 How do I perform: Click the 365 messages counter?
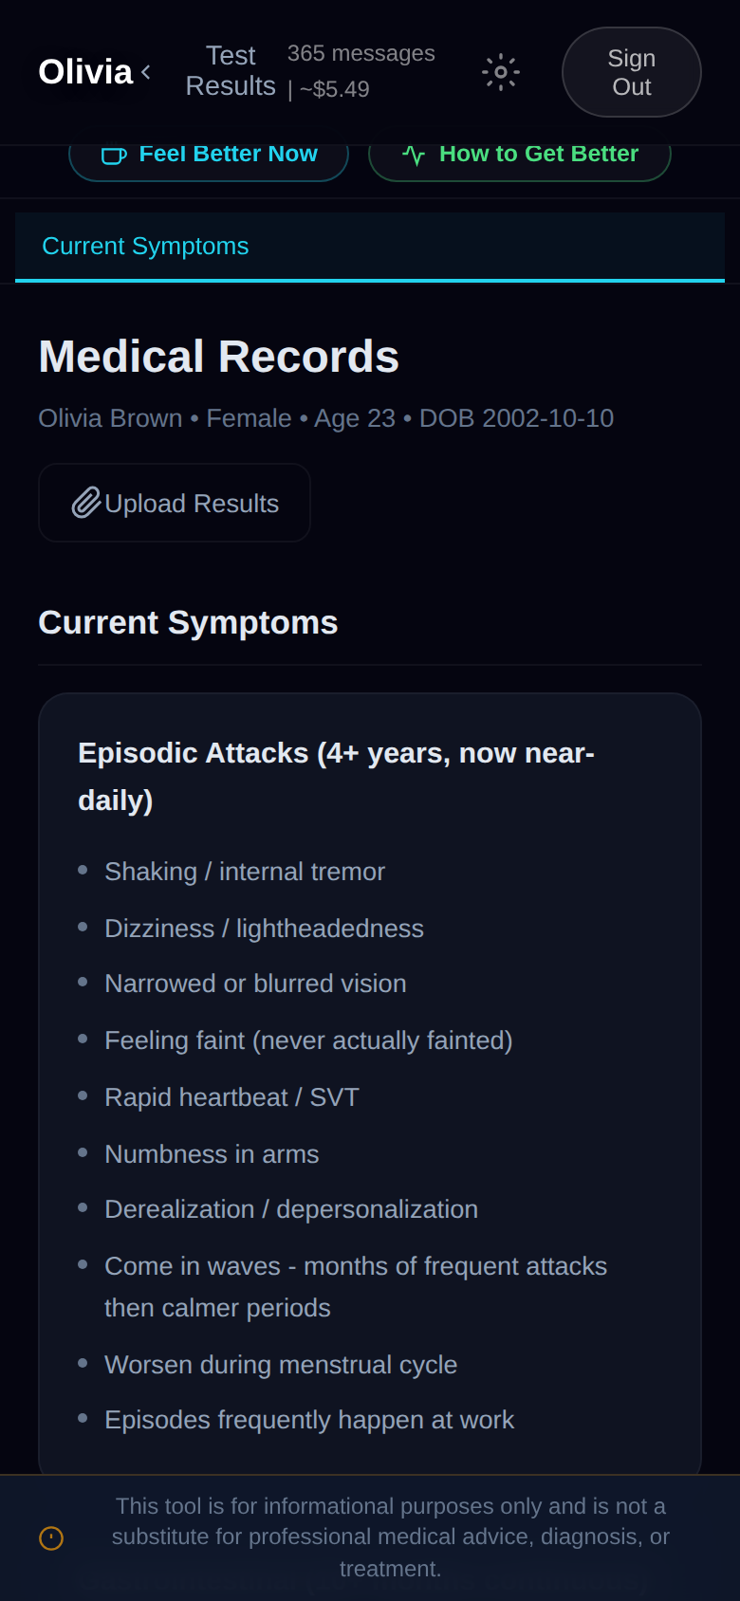pyautogui.click(x=361, y=54)
